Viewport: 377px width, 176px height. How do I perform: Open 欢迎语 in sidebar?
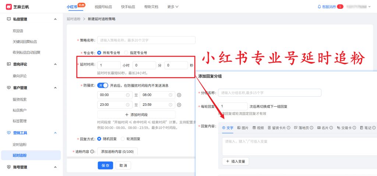pyautogui.click(x=18, y=31)
